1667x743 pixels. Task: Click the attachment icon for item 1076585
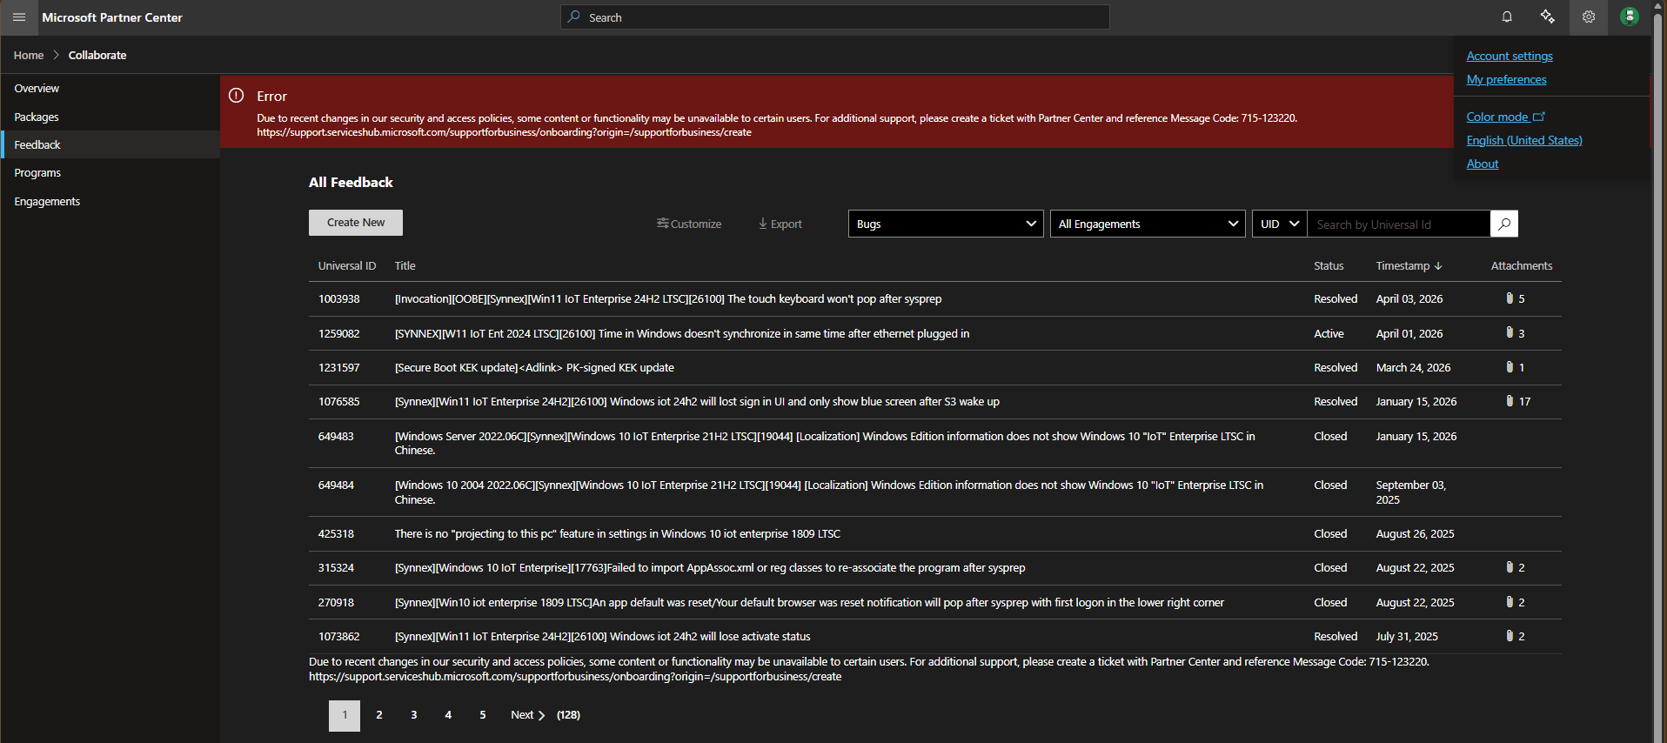click(1510, 401)
